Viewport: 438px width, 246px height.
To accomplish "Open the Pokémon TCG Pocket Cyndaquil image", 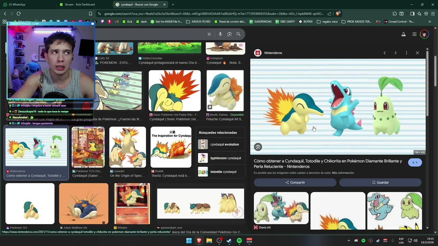I will (88, 147).
